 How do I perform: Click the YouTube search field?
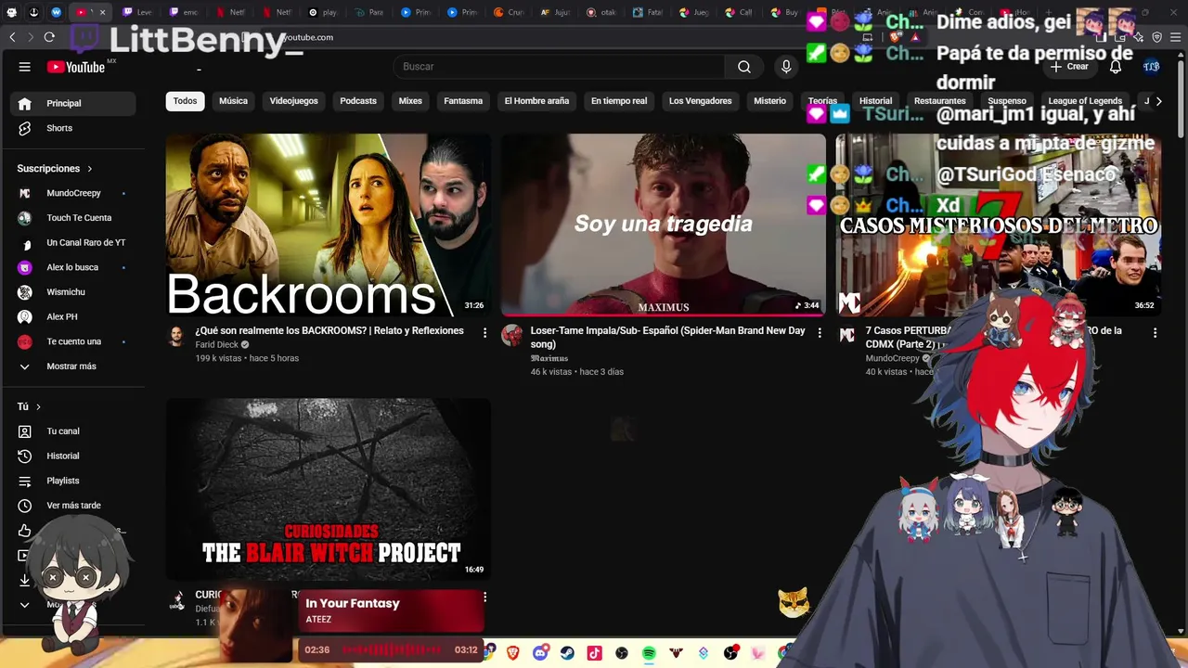(559, 67)
